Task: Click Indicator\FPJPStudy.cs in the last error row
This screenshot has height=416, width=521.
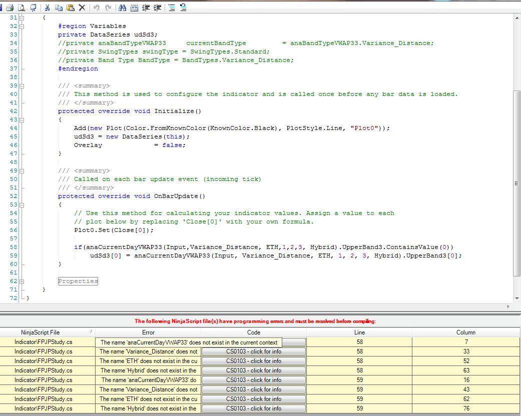Action: (x=43, y=408)
